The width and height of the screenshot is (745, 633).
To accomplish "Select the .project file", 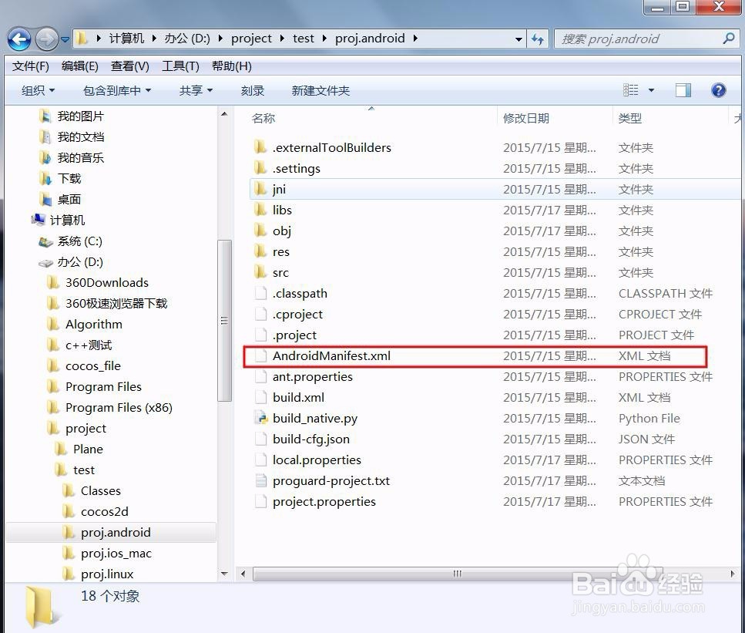I will [294, 335].
